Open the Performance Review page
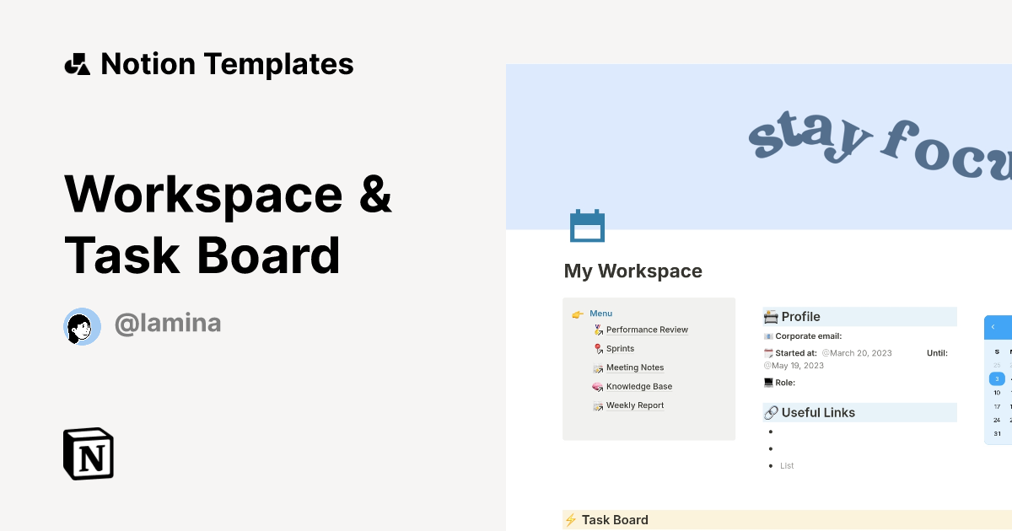Viewport: 1012px width, 531px height. point(647,330)
